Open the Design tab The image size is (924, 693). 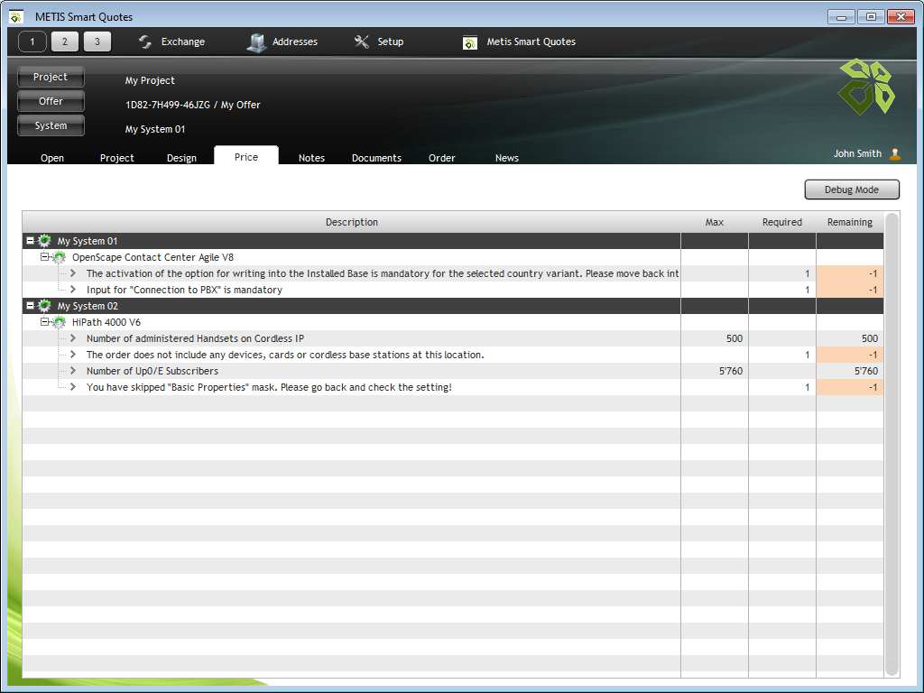tap(181, 158)
